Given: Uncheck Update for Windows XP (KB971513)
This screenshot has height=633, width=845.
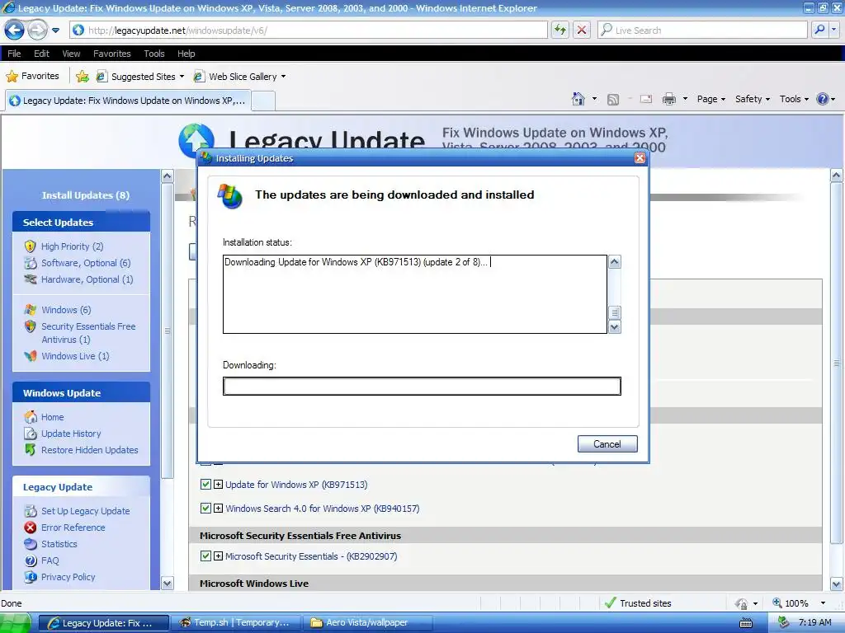Looking at the screenshot, I should pyautogui.click(x=205, y=485).
